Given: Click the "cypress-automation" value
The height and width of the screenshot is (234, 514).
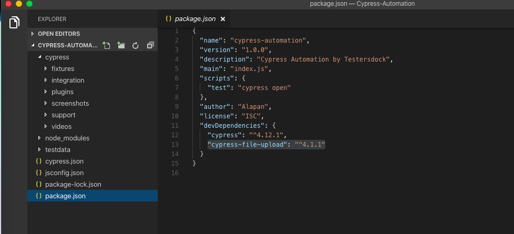Looking at the screenshot, I should pos(268,40).
